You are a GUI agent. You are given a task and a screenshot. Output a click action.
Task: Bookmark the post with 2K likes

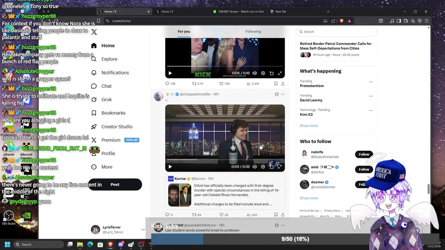tap(276, 215)
